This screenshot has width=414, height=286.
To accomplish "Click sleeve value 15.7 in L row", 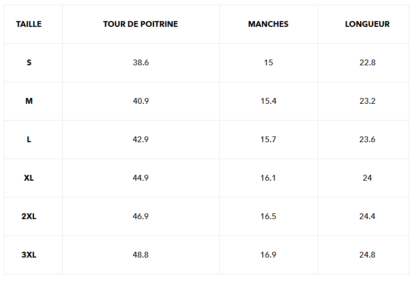I will 268,140.
